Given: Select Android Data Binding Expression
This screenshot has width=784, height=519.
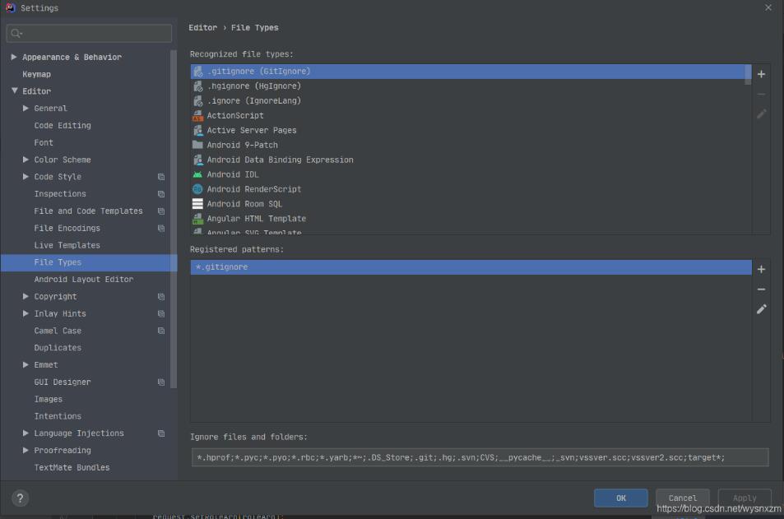Looking at the screenshot, I should tap(471, 160).
